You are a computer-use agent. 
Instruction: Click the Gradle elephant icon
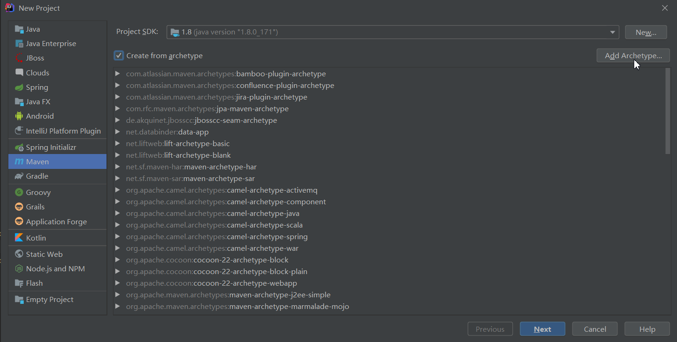(19, 176)
